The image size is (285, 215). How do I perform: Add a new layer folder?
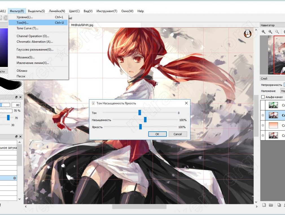tap(271, 205)
